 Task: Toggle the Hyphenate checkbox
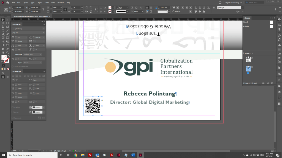[x=12, y=117]
